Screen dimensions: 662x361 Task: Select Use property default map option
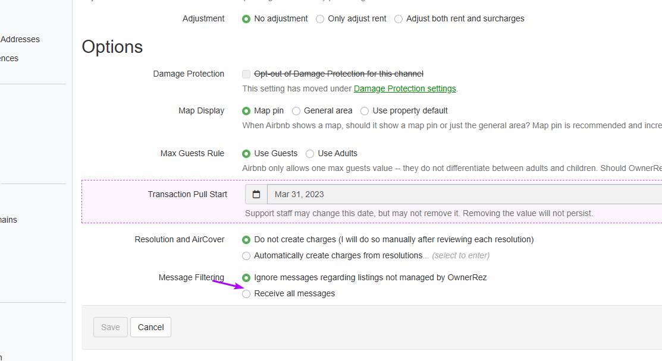pyautogui.click(x=365, y=111)
